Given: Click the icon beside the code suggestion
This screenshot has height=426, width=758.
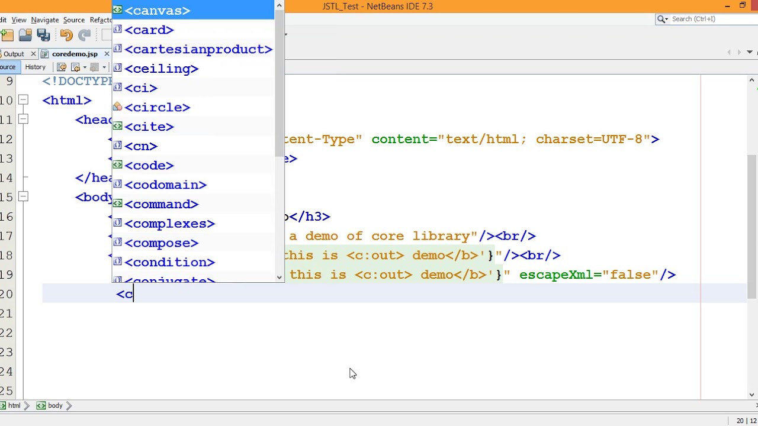Looking at the screenshot, I should (x=117, y=165).
